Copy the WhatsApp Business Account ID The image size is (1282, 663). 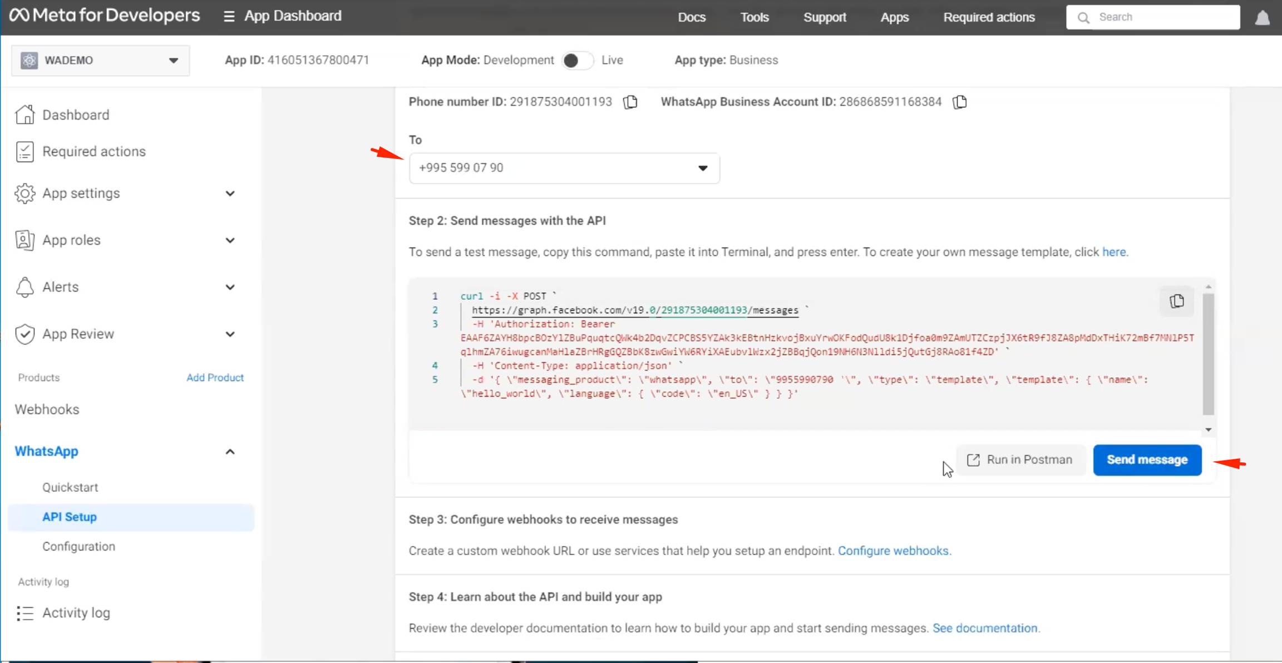[x=960, y=102]
